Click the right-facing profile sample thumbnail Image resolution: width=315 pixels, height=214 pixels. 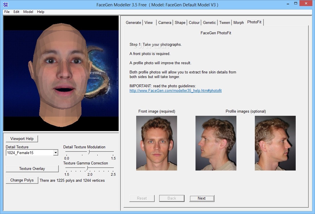275,143
